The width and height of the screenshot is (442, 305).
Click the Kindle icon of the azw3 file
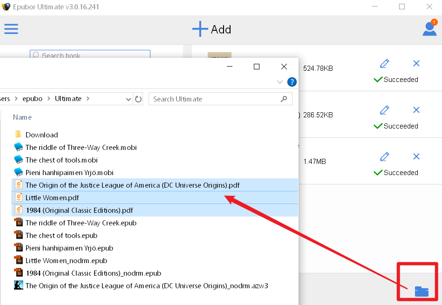(x=19, y=285)
